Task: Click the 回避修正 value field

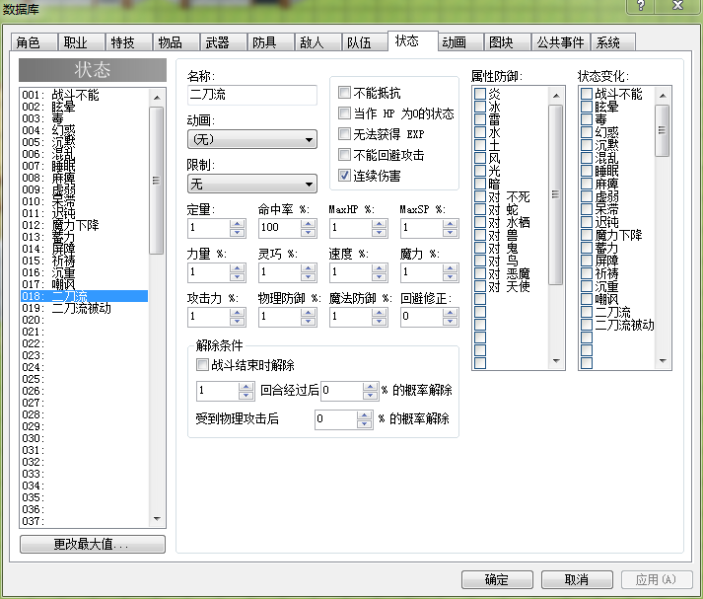Action: (421, 317)
